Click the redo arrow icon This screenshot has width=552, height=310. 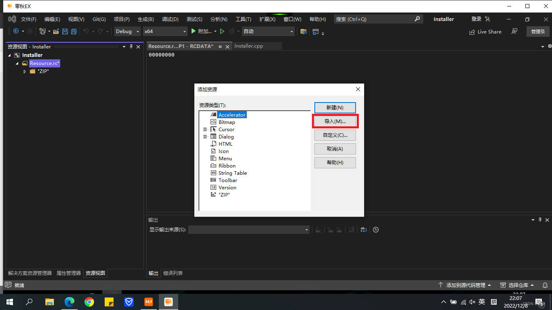[x=100, y=31]
